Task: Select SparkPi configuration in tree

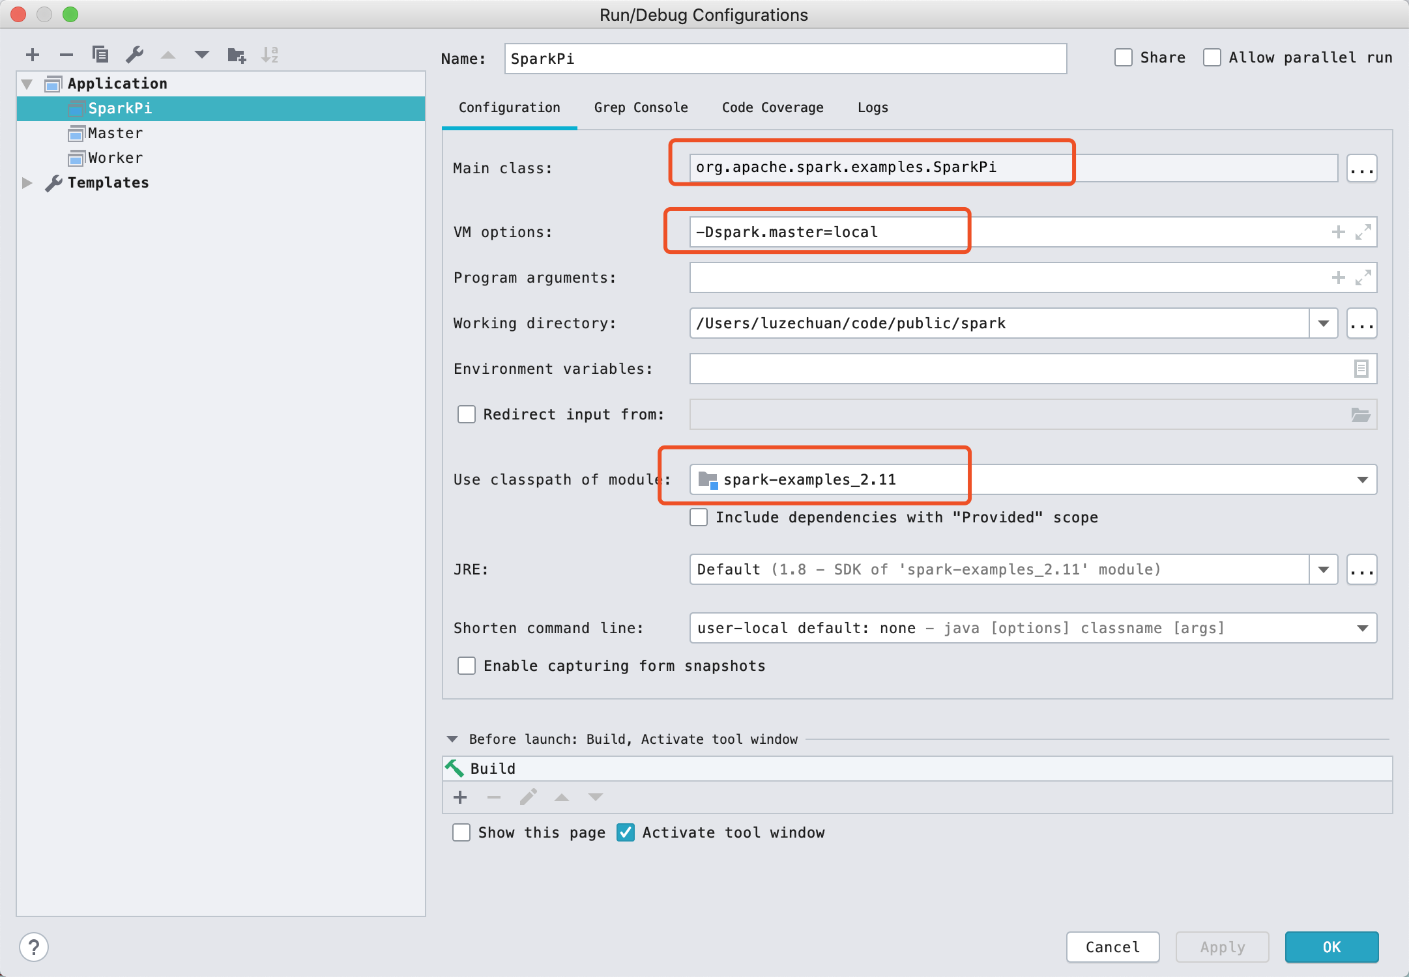Action: (x=221, y=109)
